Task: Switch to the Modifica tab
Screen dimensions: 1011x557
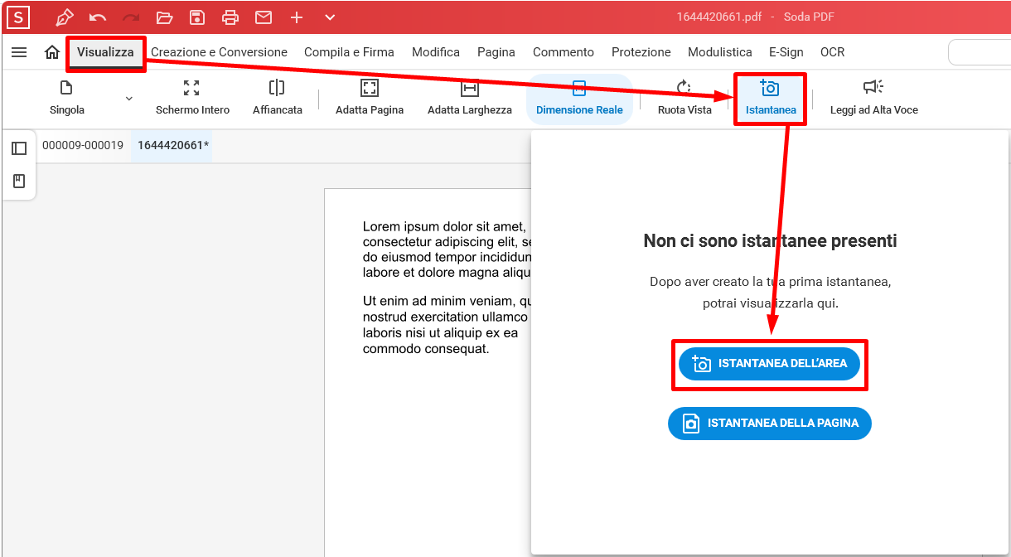Action: click(x=435, y=52)
